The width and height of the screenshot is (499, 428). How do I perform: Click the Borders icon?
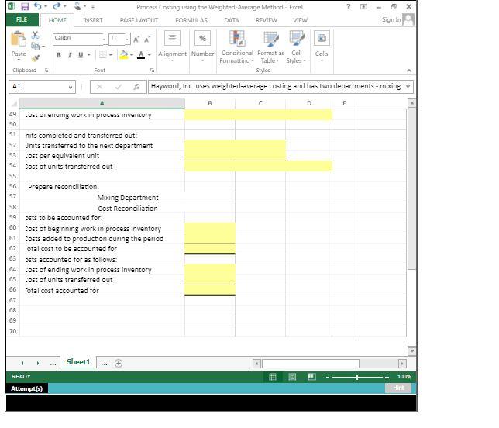pos(103,55)
